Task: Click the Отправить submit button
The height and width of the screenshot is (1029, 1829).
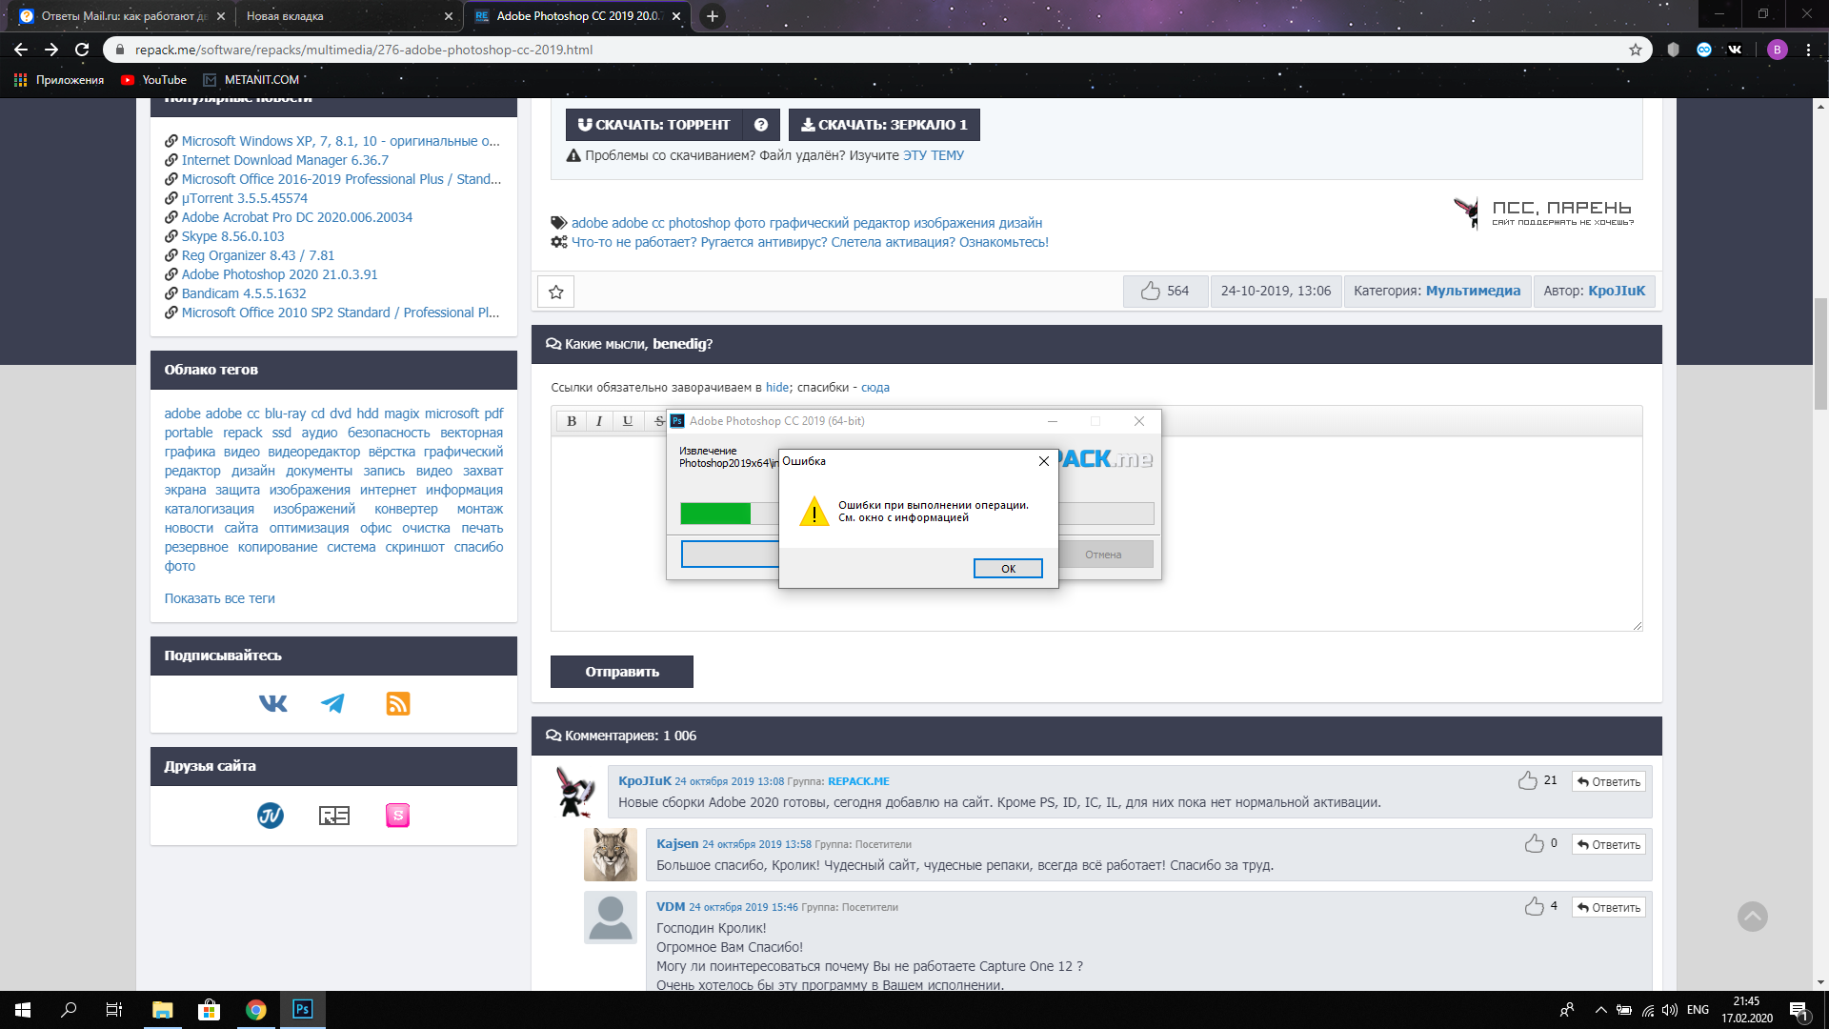Action: pyautogui.click(x=622, y=672)
